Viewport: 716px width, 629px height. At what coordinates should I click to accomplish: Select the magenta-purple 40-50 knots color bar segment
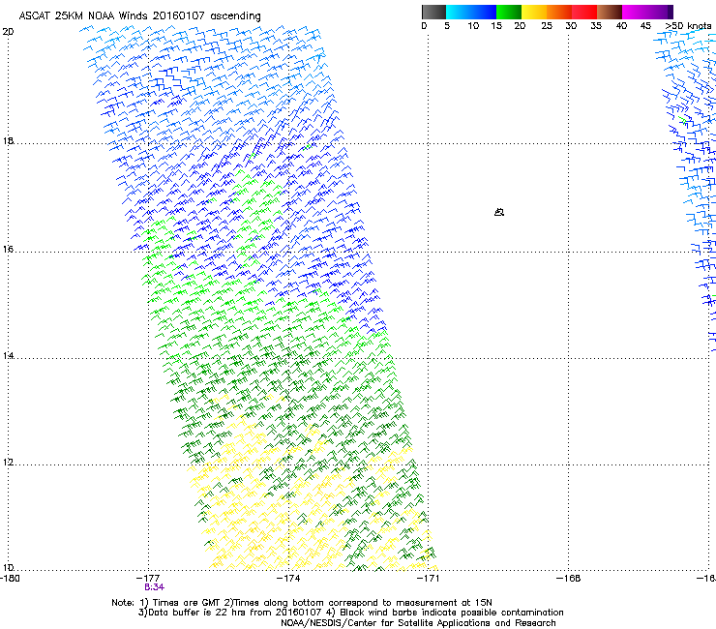[647, 12]
